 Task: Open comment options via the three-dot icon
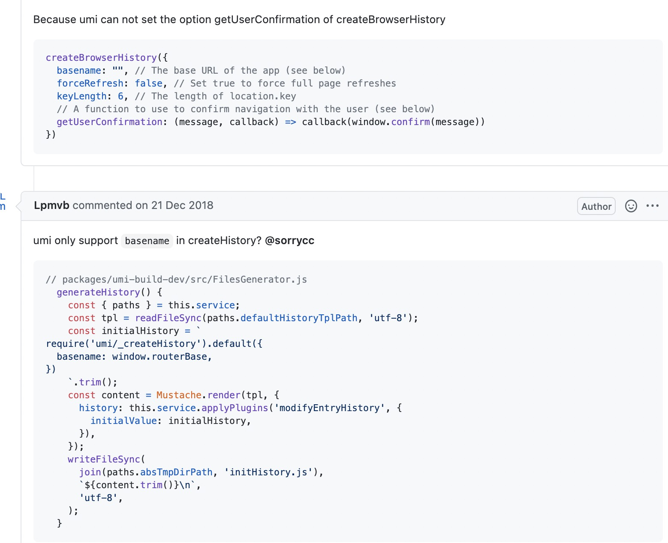(652, 206)
